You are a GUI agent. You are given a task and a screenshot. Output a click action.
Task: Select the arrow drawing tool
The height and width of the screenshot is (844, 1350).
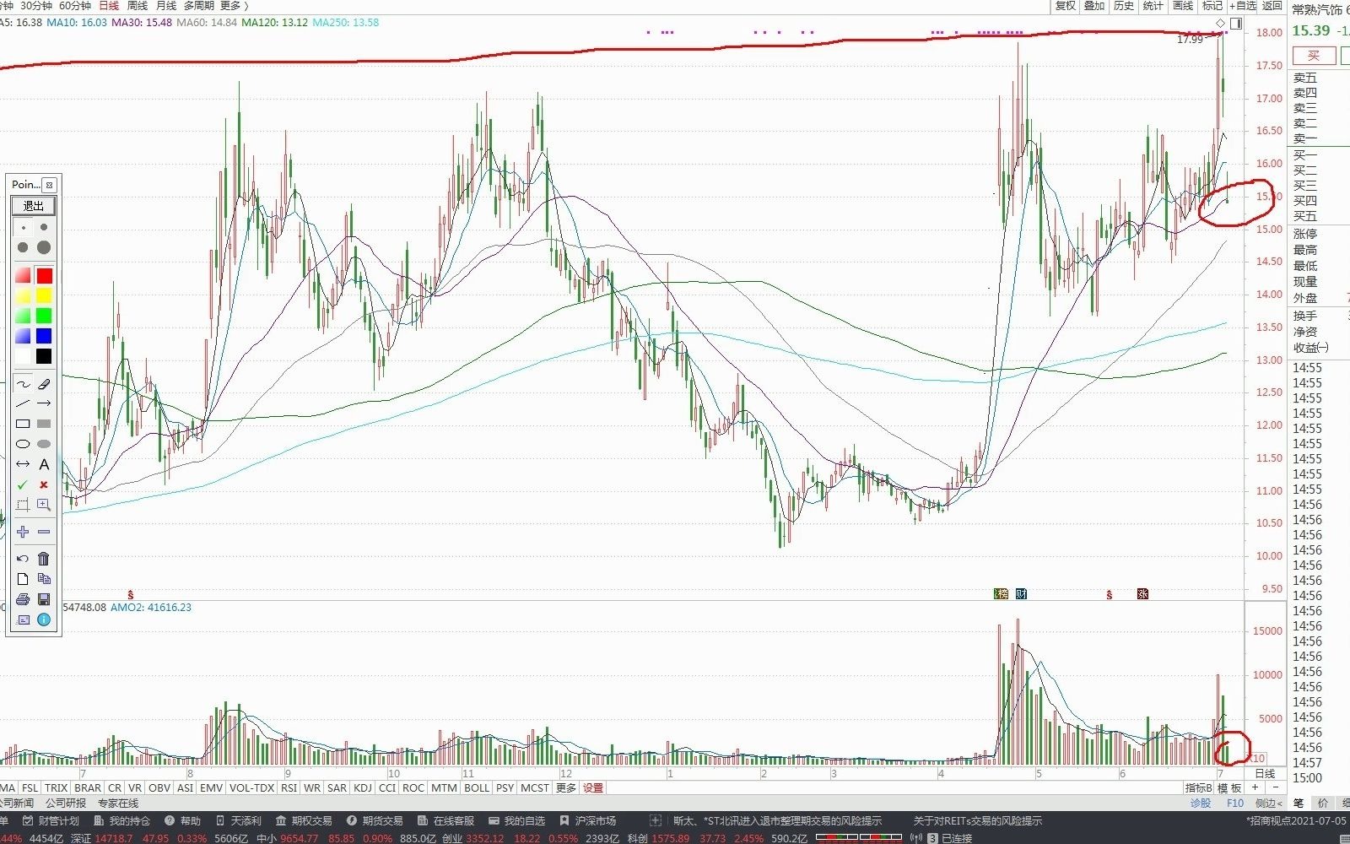point(44,403)
